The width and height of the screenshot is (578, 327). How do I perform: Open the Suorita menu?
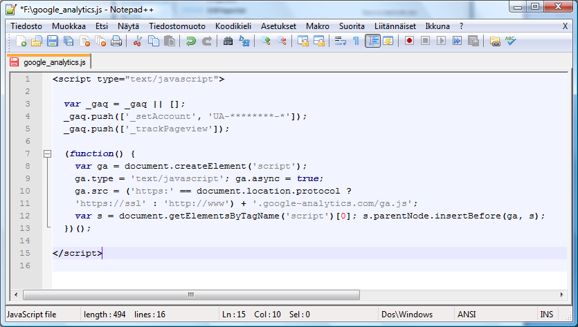pyautogui.click(x=352, y=26)
